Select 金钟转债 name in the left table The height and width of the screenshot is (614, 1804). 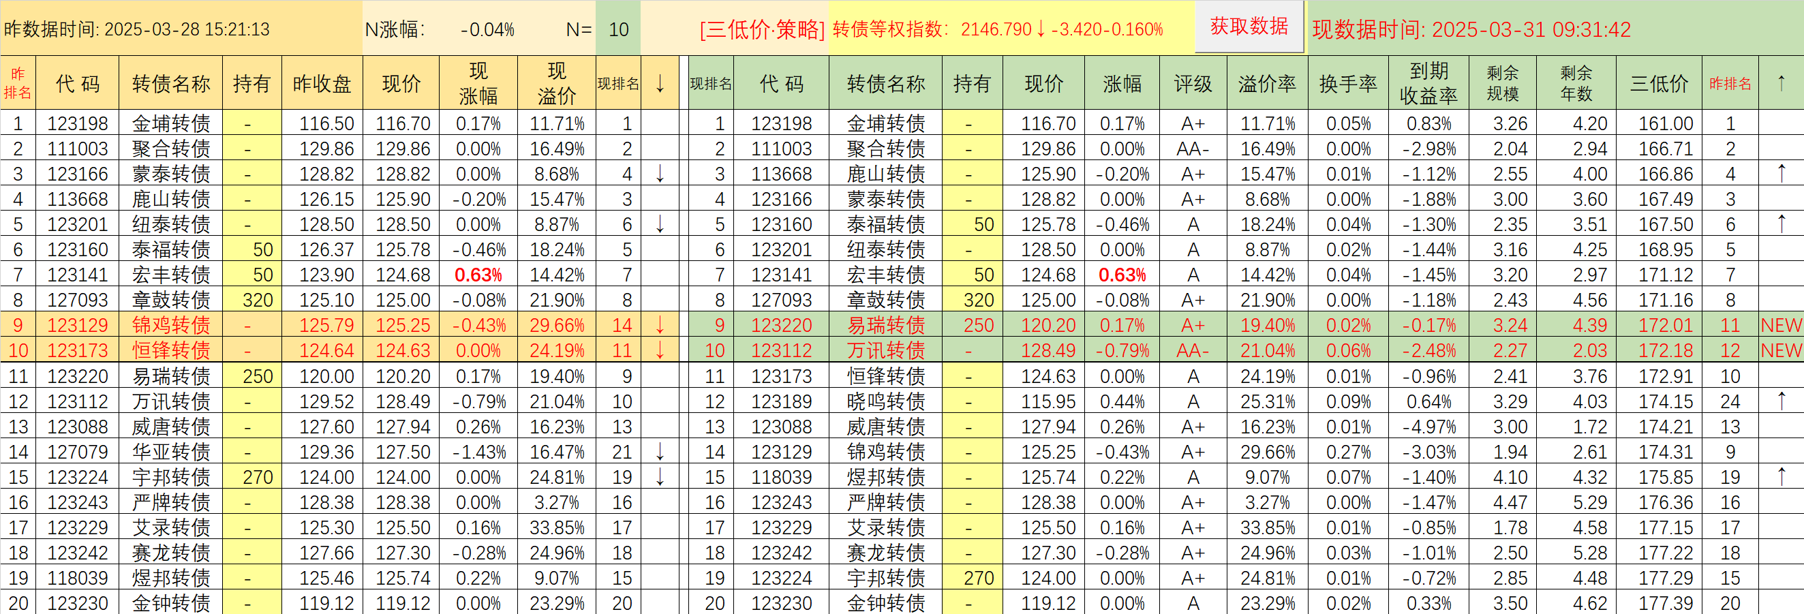(171, 603)
